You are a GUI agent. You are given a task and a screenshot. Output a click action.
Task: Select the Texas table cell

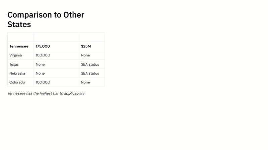tap(14, 64)
